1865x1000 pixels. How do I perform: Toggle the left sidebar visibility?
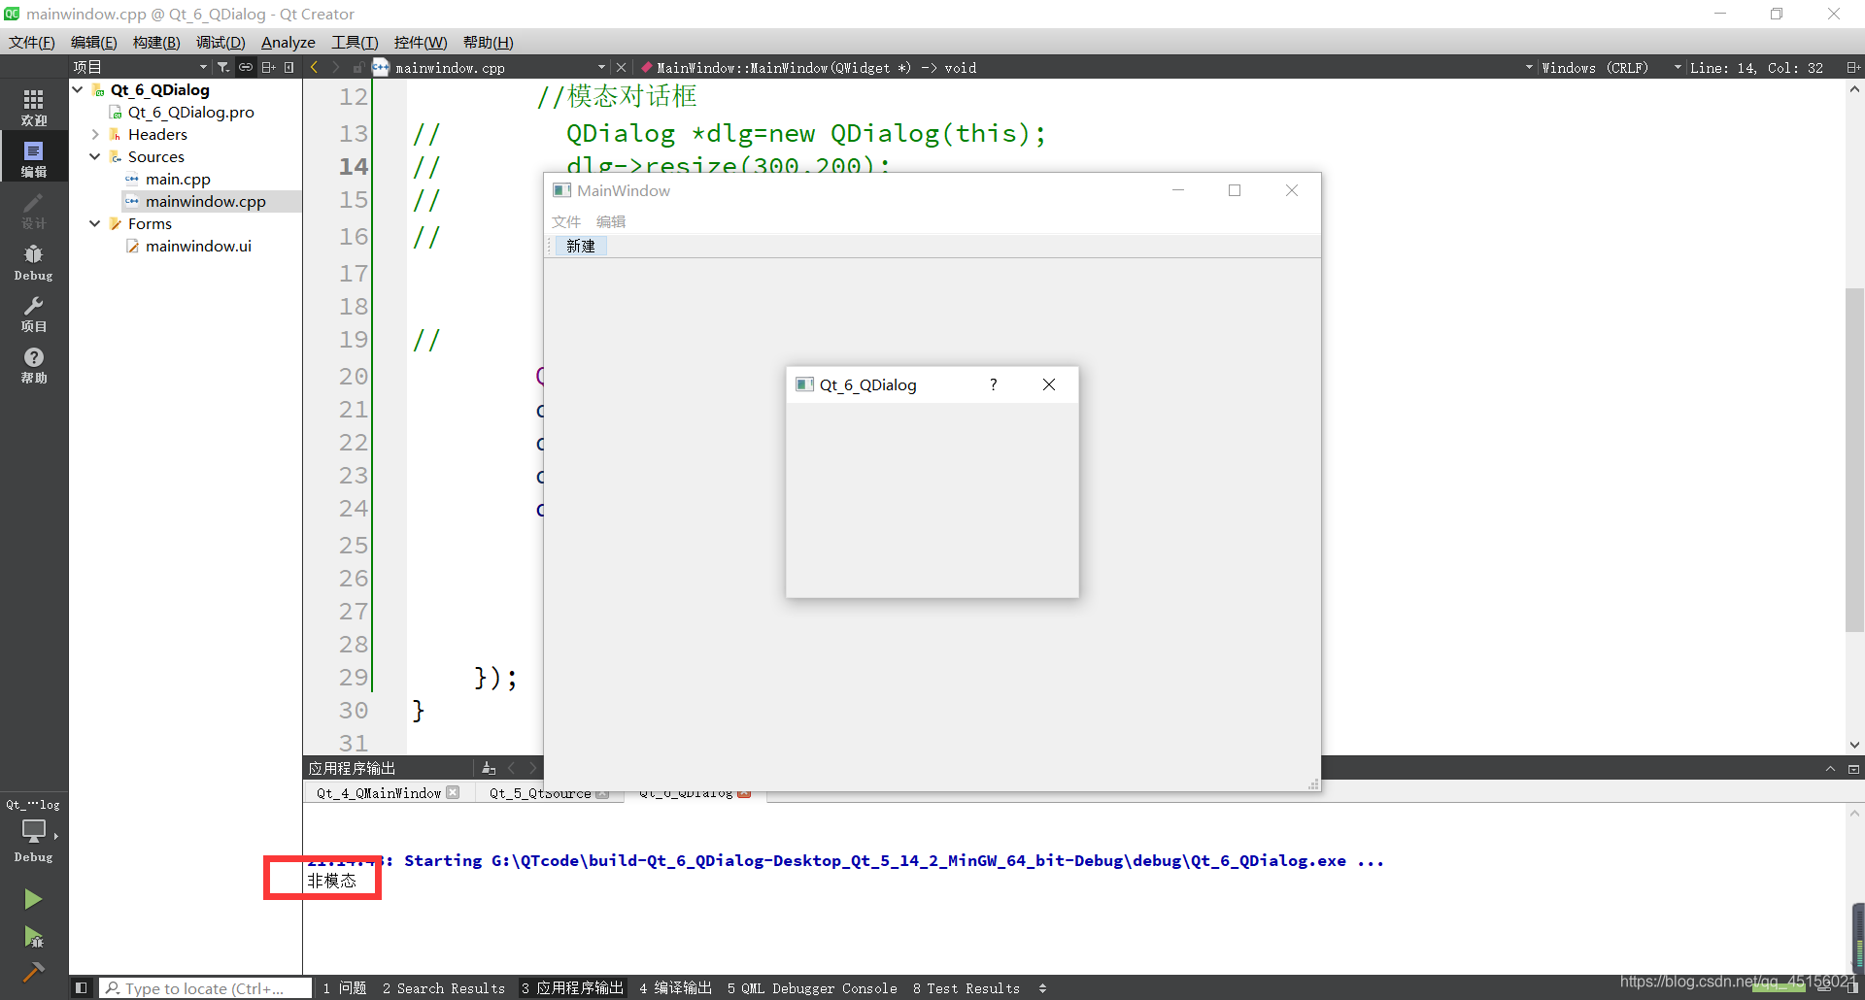pyautogui.click(x=82, y=987)
